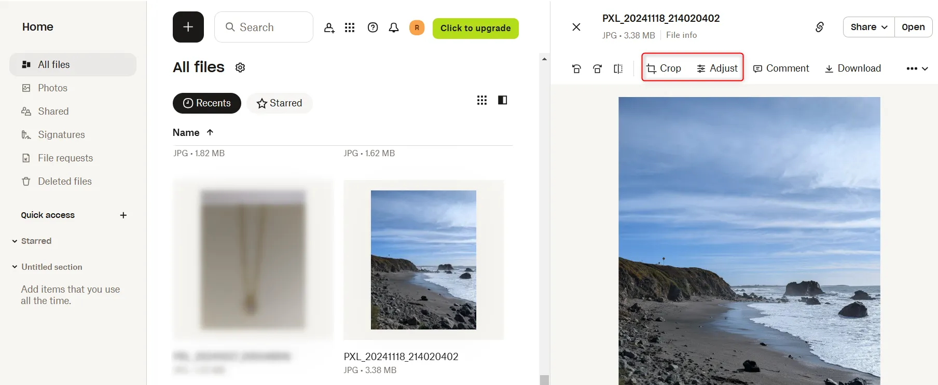Flip the image horizontally
938x385 pixels.
coord(618,68)
